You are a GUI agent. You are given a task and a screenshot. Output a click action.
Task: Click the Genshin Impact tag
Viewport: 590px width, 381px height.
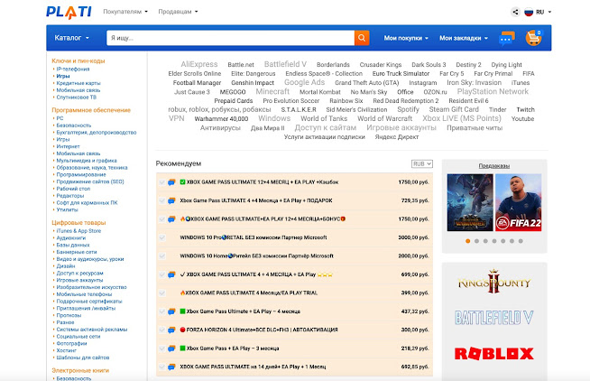pyautogui.click(x=253, y=83)
